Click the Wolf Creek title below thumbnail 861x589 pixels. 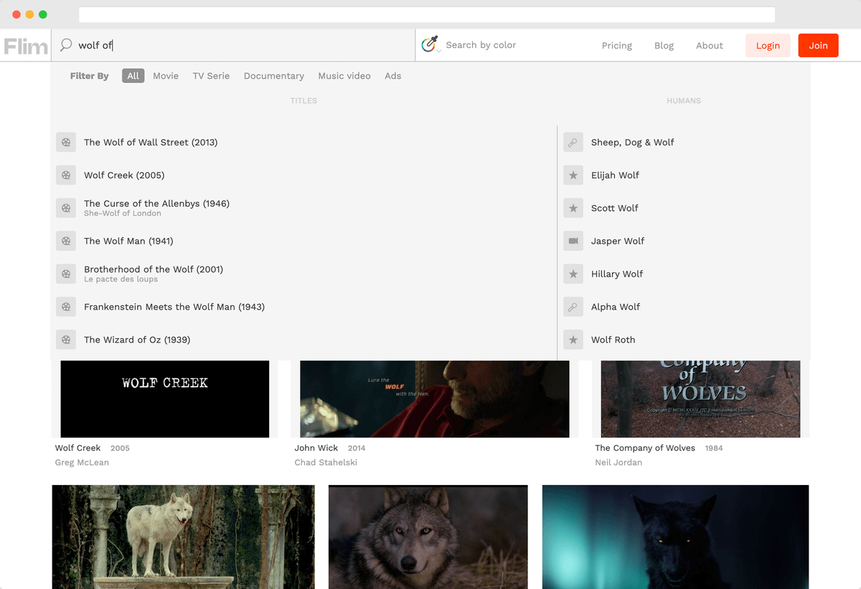tap(78, 448)
